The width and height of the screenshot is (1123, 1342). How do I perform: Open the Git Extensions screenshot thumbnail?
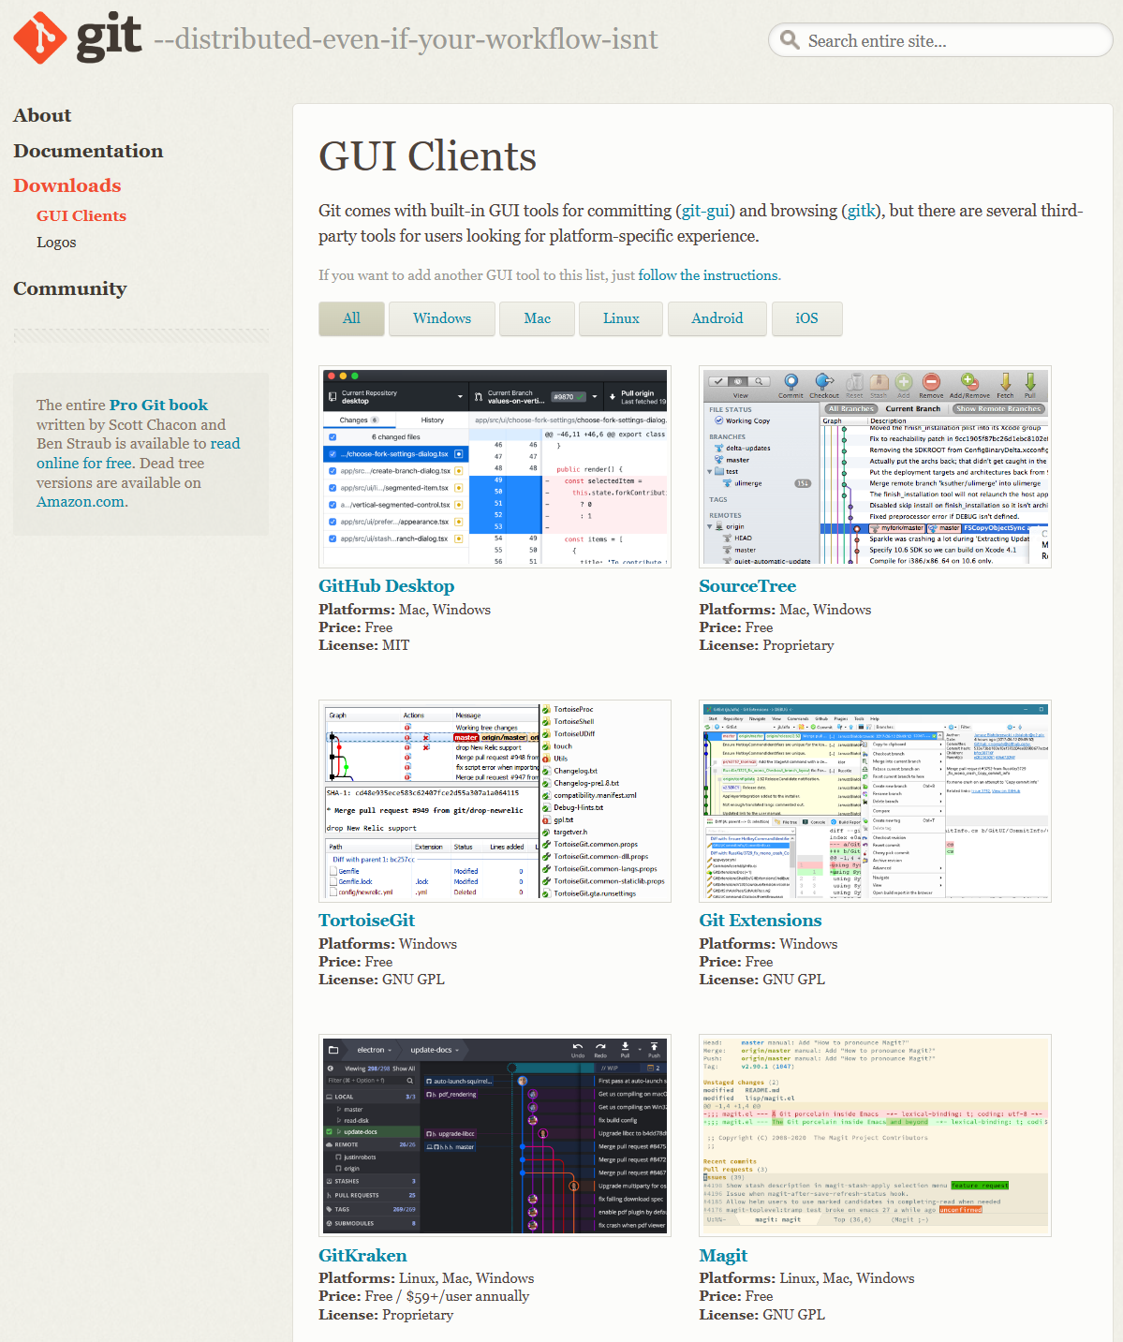(x=875, y=801)
